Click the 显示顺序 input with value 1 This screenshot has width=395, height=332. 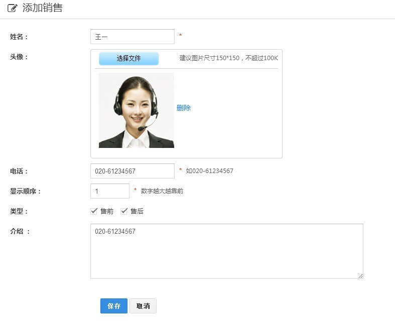click(x=110, y=191)
